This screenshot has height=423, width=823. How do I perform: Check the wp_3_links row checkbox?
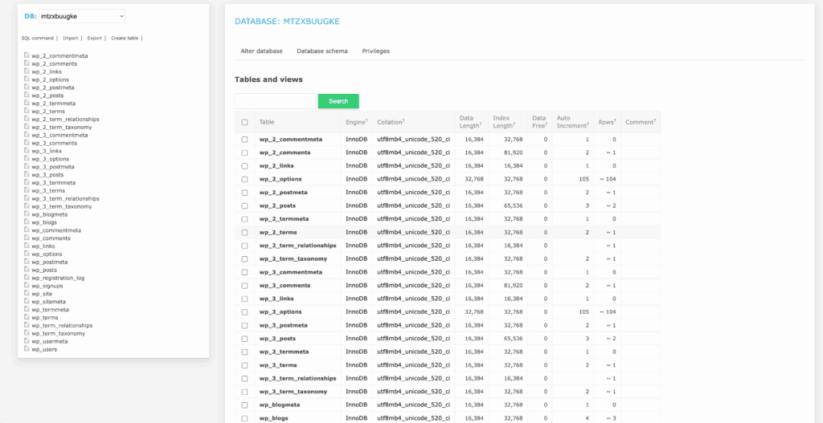pyautogui.click(x=244, y=299)
